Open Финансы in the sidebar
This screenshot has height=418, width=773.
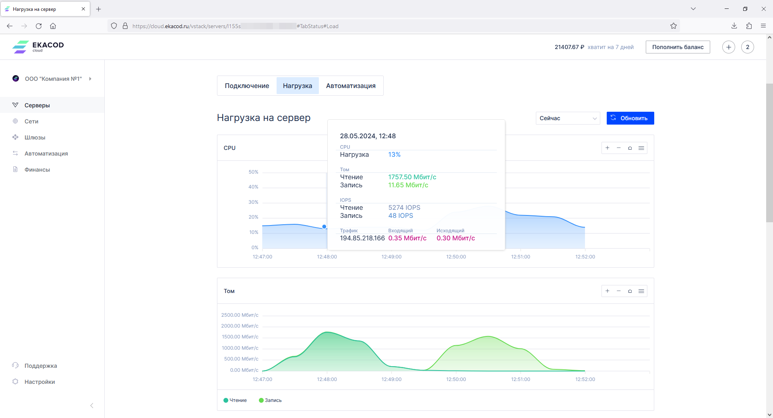pos(37,170)
